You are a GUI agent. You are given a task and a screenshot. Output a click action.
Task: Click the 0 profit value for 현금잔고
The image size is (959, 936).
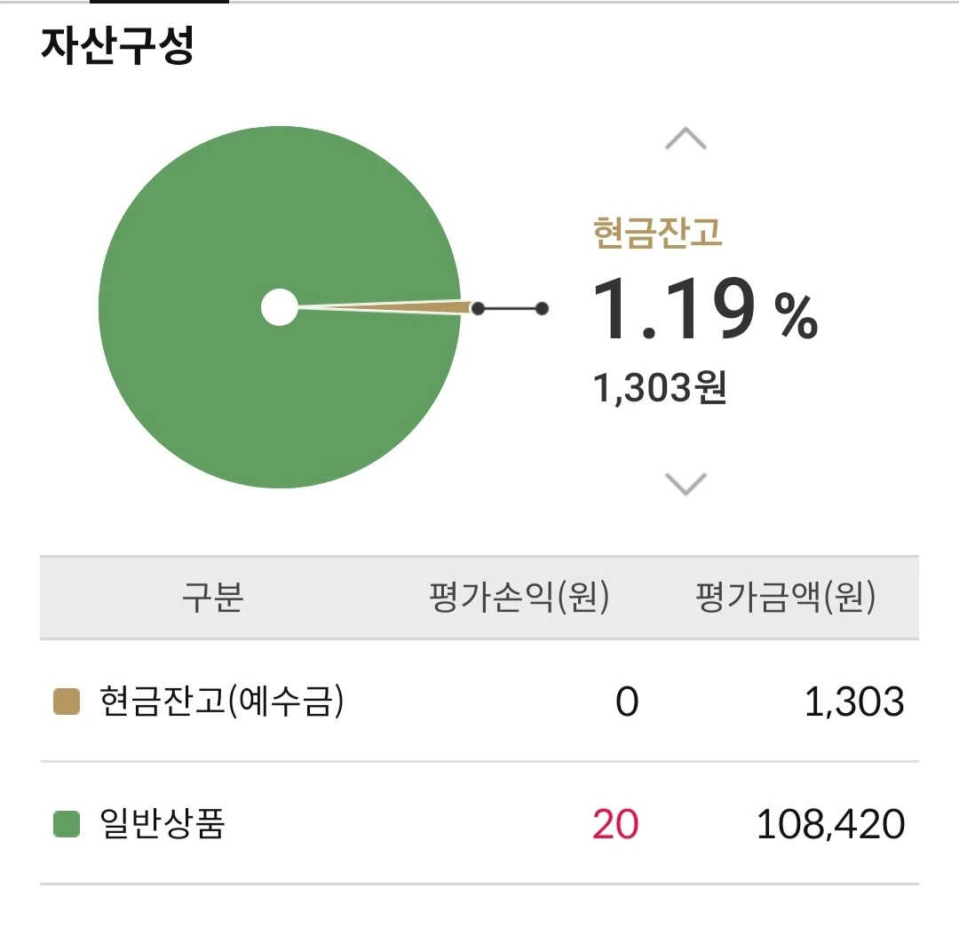tap(627, 702)
